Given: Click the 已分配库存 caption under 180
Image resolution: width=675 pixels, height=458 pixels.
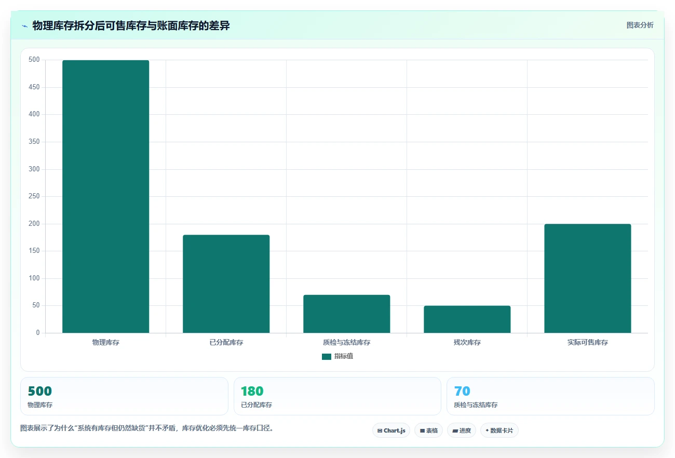Looking at the screenshot, I should (x=256, y=405).
